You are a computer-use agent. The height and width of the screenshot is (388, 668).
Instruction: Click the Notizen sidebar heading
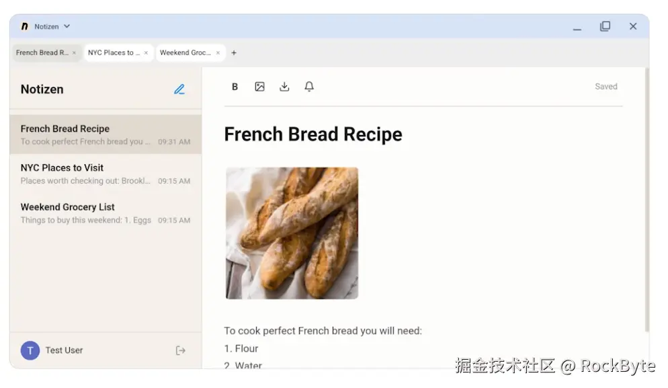[x=42, y=89]
